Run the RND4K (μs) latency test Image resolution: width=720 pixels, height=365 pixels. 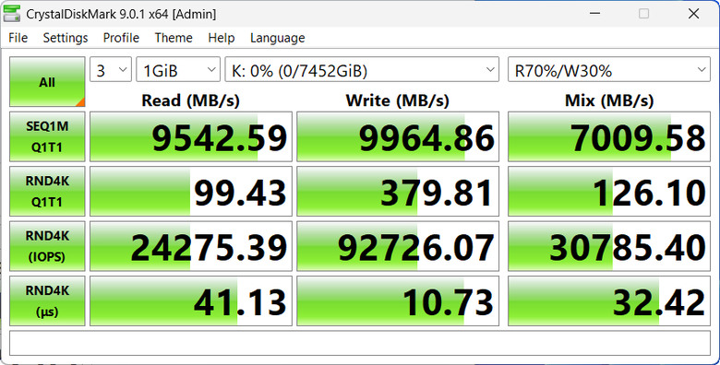click(x=47, y=300)
